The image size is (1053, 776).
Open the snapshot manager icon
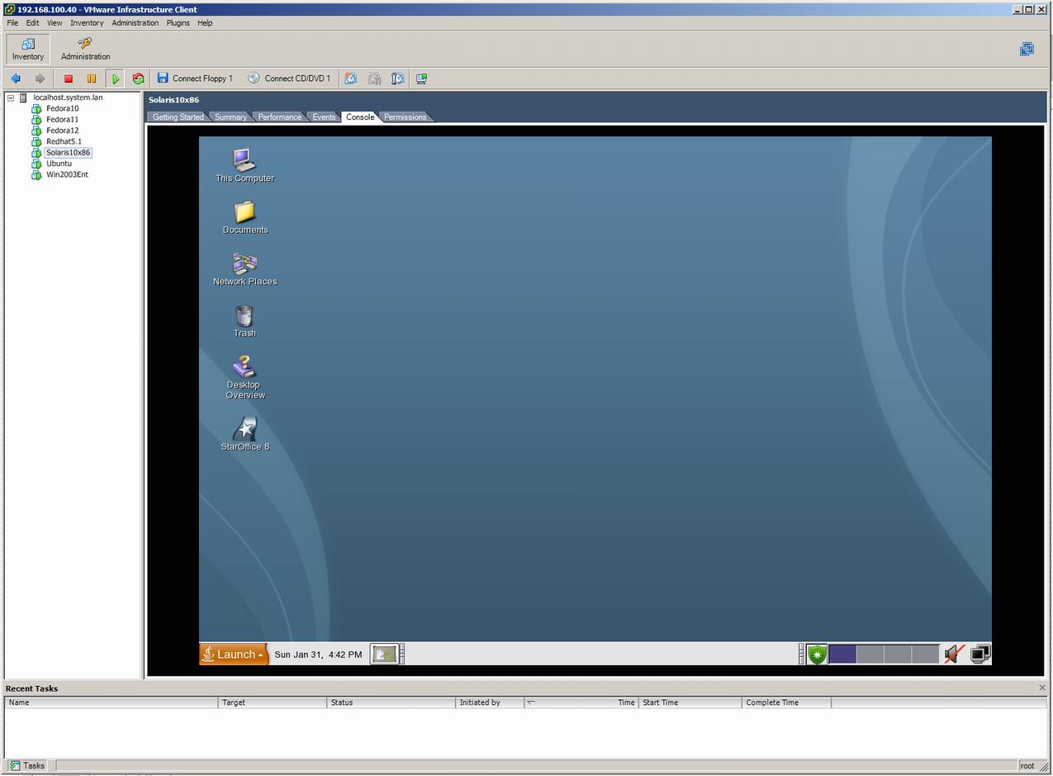pyautogui.click(x=398, y=79)
